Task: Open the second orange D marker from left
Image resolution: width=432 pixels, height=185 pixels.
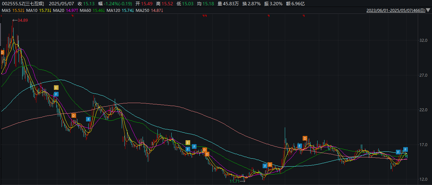Action: point(73,116)
